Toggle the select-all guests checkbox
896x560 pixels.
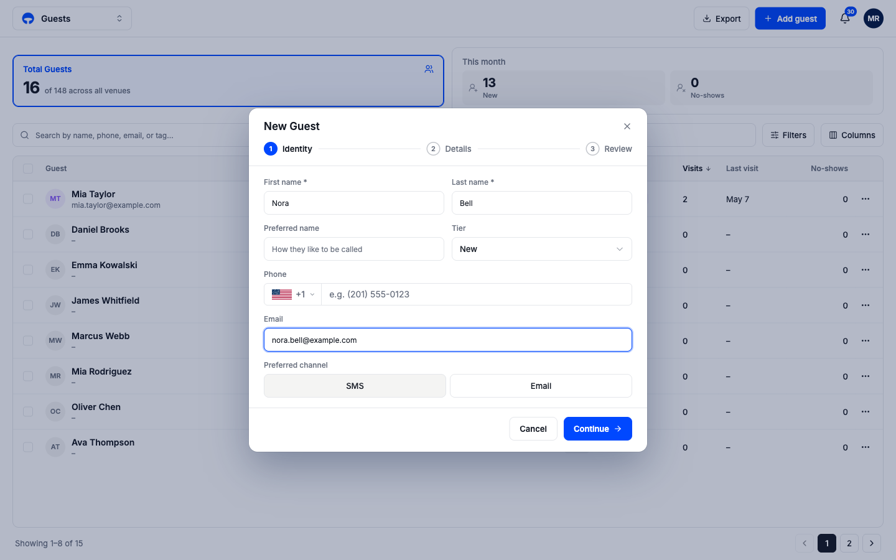(x=28, y=169)
